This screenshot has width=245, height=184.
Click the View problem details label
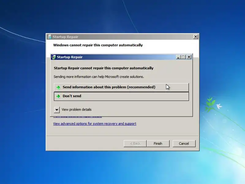(x=76, y=109)
